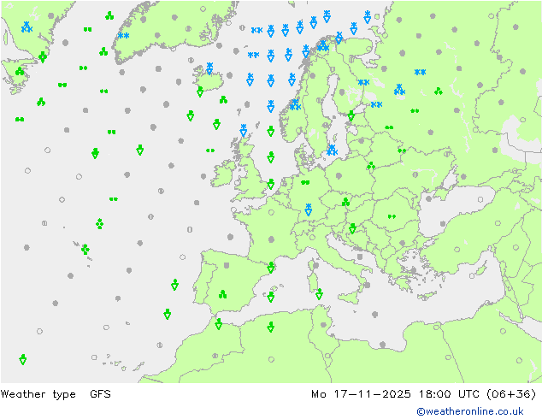Click the 'Weather type' caption text
This screenshot has width=542, height=419.
[x=38, y=394]
